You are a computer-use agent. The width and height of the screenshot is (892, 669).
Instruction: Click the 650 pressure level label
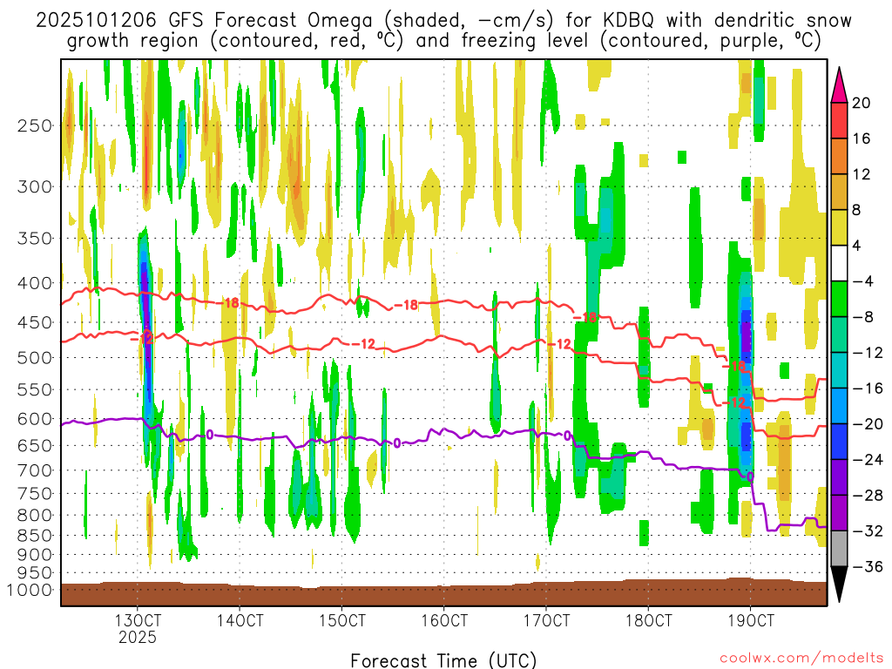pos(35,445)
